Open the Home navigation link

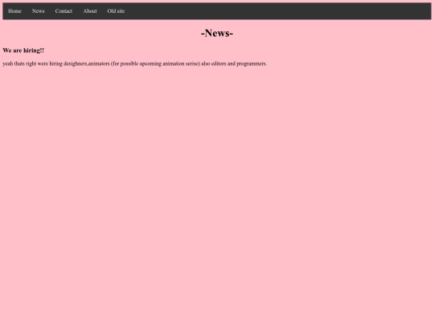pos(14,11)
